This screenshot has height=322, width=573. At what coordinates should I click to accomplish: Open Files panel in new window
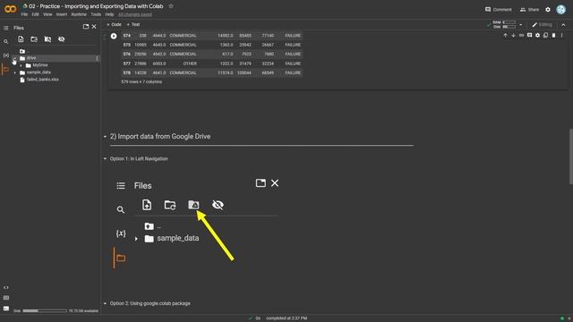86,27
